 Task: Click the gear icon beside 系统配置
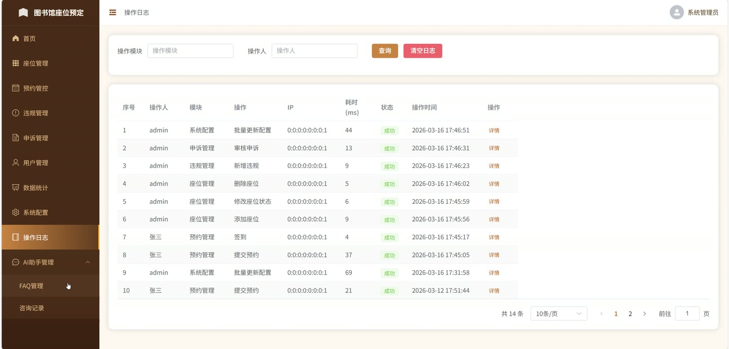pyautogui.click(x=15, y=212)
